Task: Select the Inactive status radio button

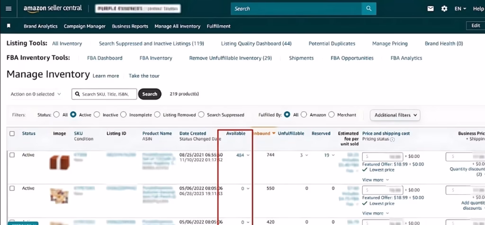Action: [97, 114]
